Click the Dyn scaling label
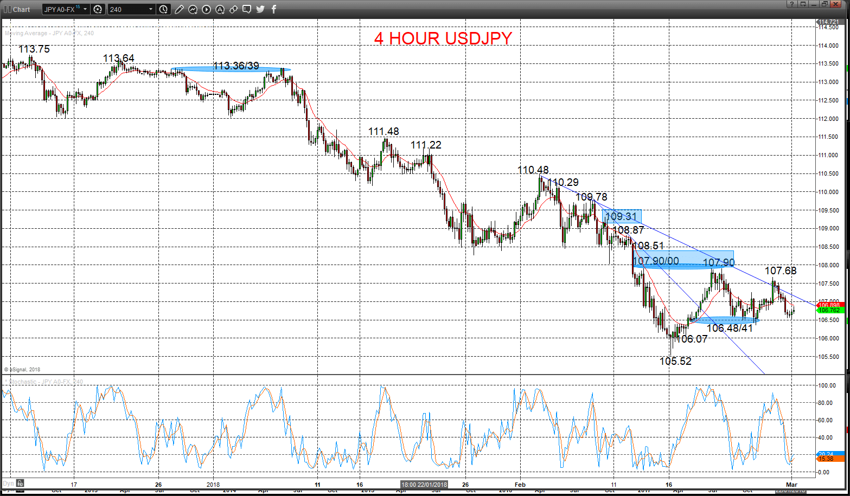Screen dimensions: 850x496 [8, 482]
